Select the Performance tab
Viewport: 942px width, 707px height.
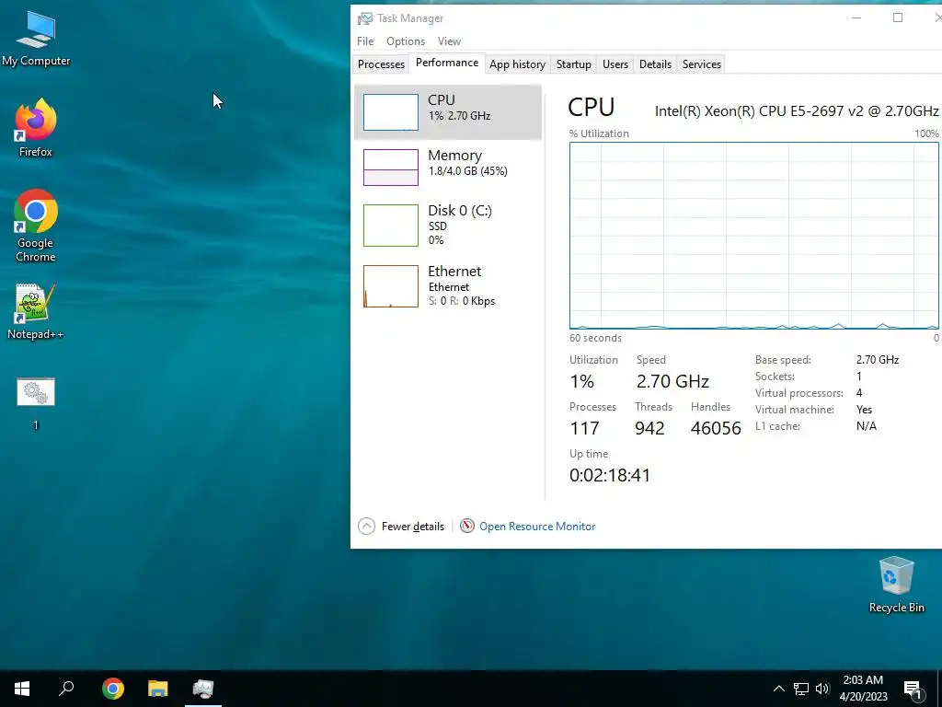(447, 64)
